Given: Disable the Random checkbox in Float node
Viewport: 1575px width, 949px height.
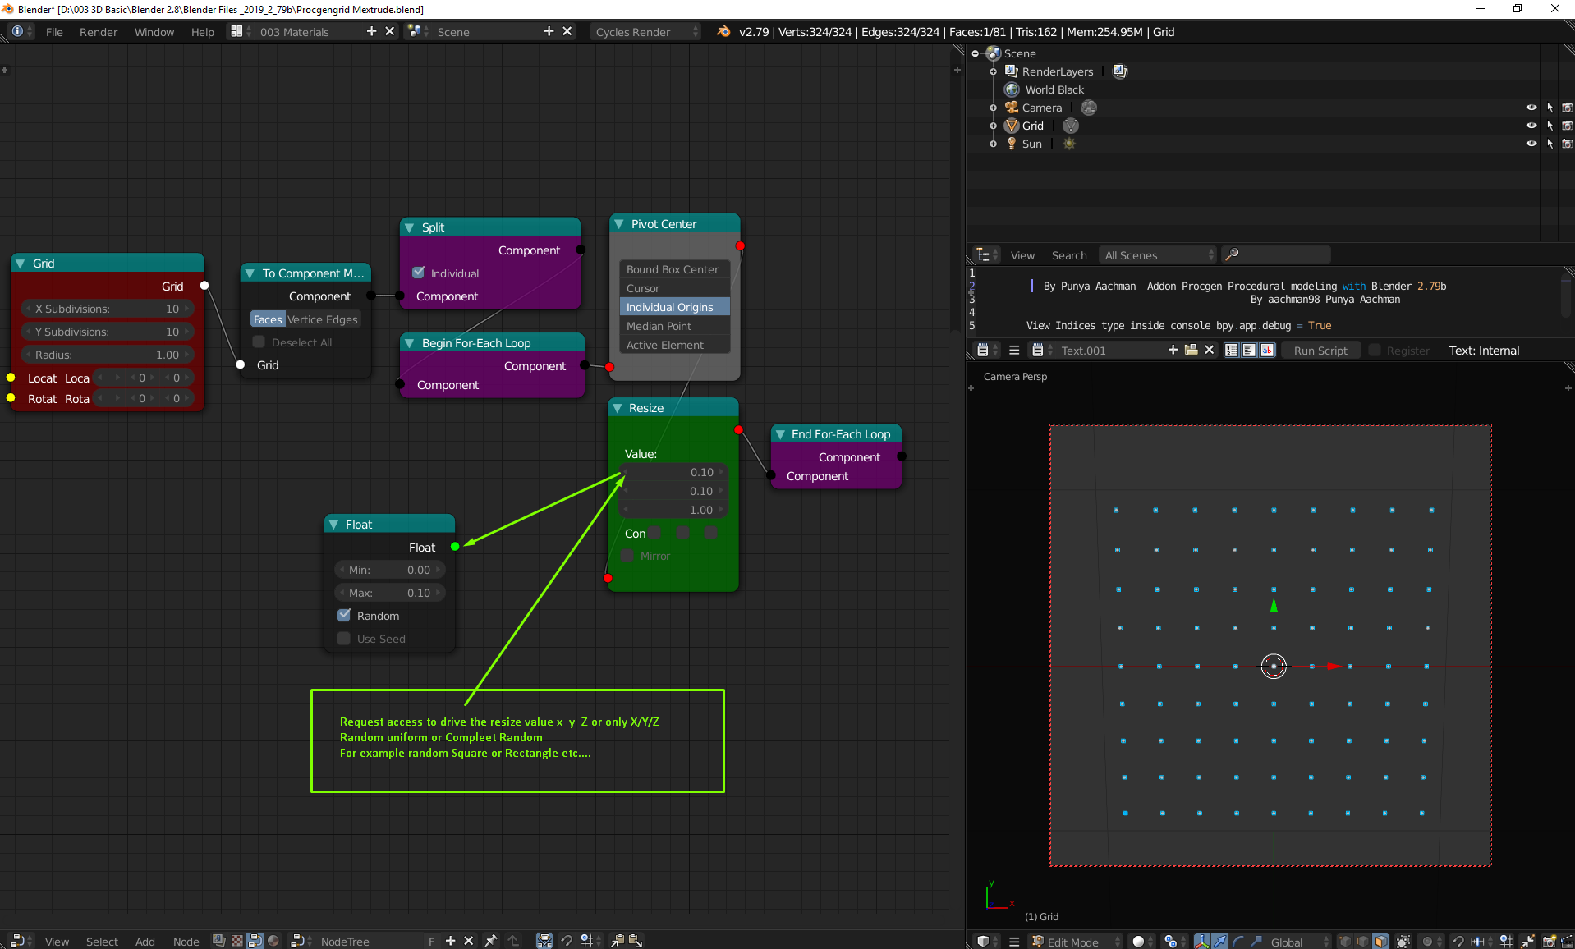Looking at the screenshot, I should (x=344, y=616).
